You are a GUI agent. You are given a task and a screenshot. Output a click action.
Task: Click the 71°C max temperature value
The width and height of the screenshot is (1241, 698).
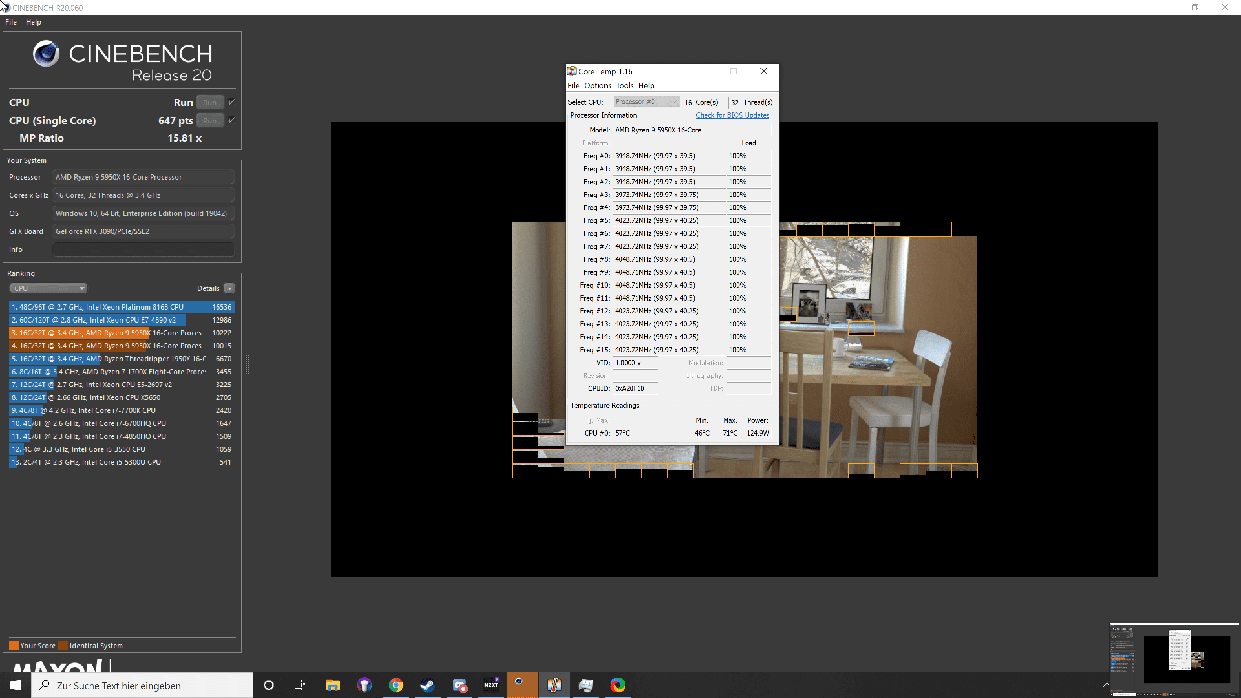tap(730, 433)
